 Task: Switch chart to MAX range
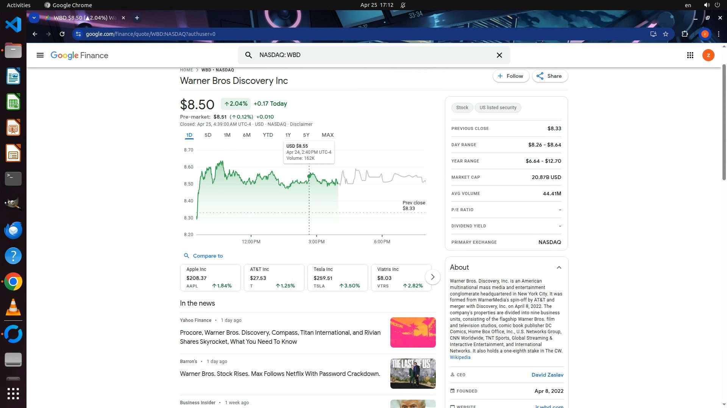[x=328, y=135]
